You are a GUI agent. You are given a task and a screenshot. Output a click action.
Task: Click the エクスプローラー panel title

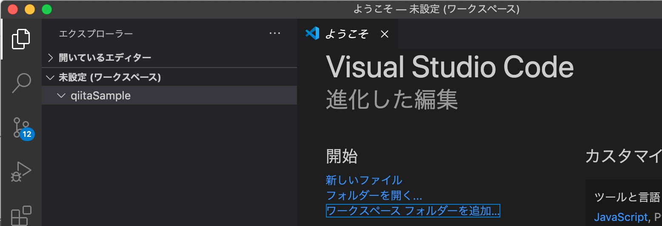[x=96, y=34]
